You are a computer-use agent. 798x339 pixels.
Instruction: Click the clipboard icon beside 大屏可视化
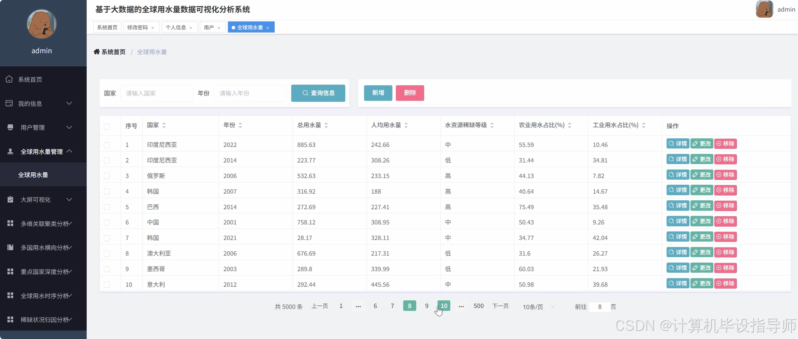(x=11, y=200)
